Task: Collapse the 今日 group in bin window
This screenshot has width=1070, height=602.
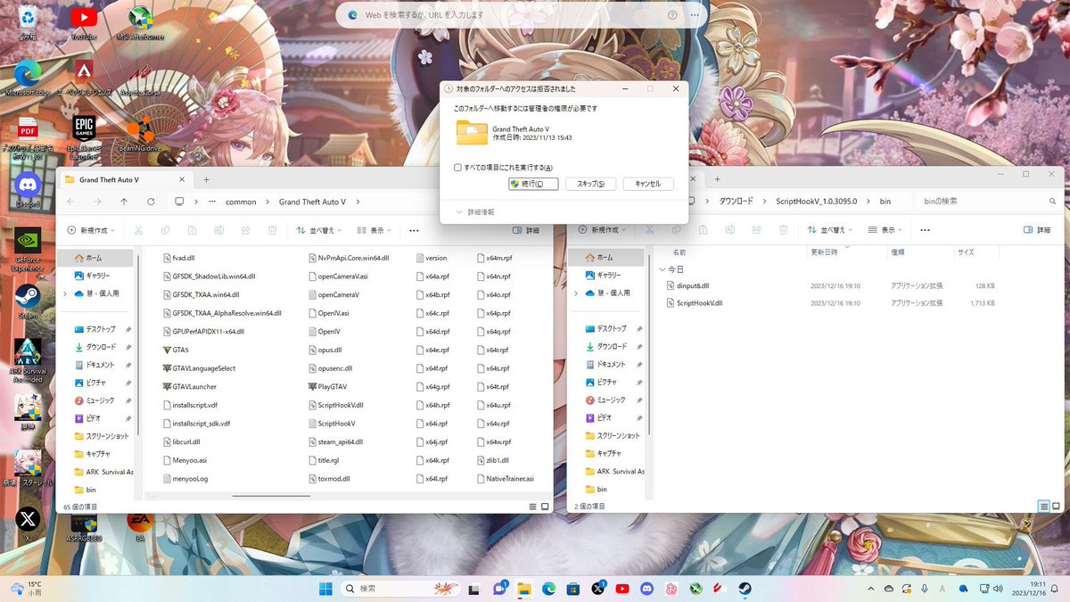Action: 663,268
